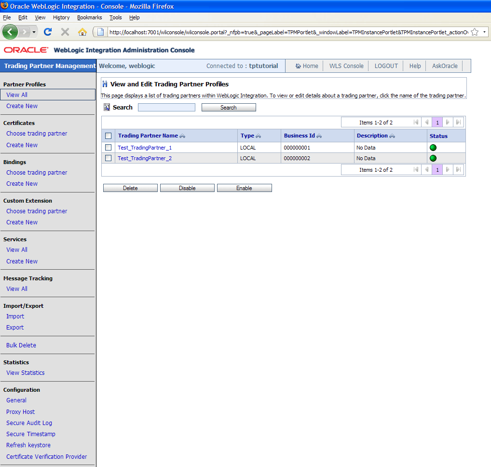
Task: Check the checkbox for Test_TradingPartner_2
Action: pyautogui.click(x=109, y=158)
